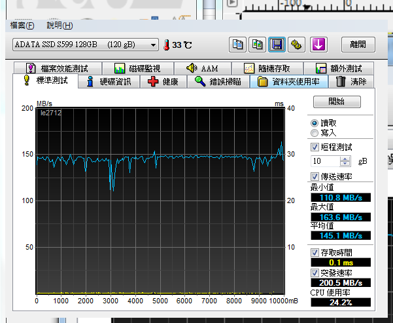Open the 說明(H) menu
The height and width of the screenshot is (323, 393).
tap(60, 26)
